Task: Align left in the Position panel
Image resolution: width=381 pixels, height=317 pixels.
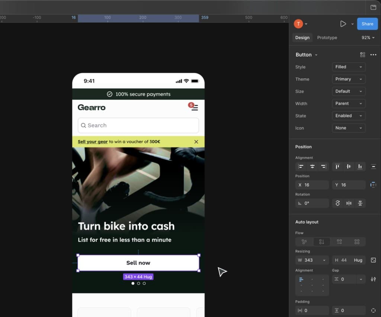Action: pyautogui.click(x=301, y=166)
